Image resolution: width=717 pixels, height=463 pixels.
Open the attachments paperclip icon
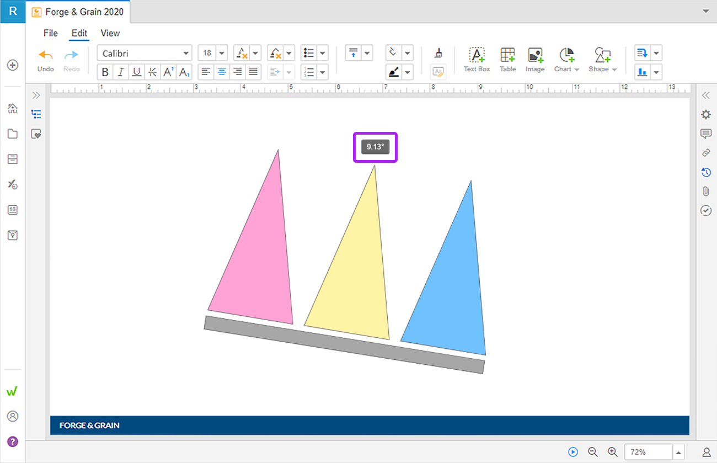coord(705,191)
